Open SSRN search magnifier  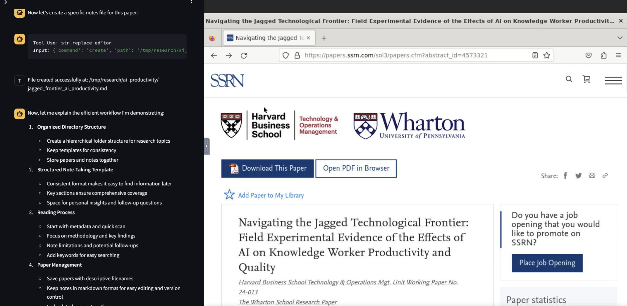point(569,79)
